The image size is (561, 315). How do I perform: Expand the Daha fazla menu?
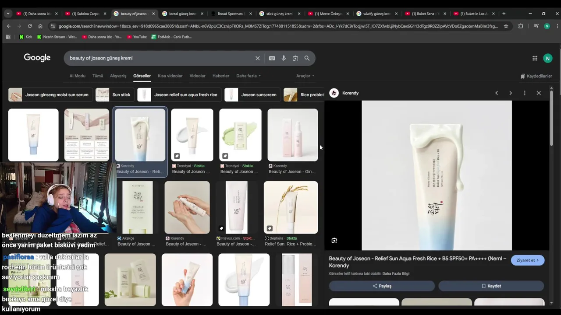(x=249, y=76)
